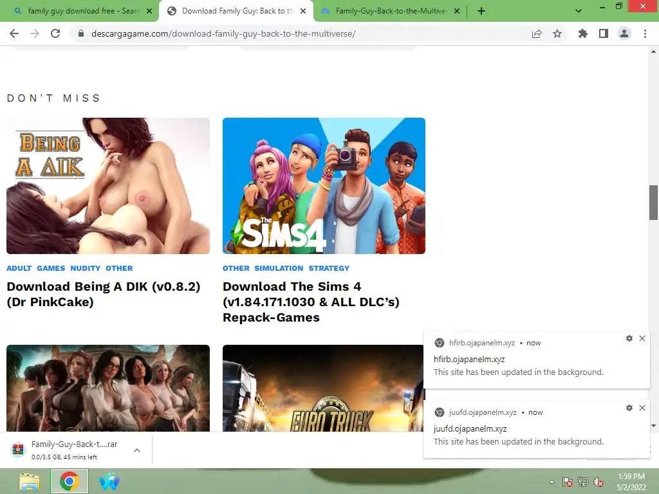Open the Euro Truck game thumbnail
This screenshot has width=659, height=494.
click(323, 388)
